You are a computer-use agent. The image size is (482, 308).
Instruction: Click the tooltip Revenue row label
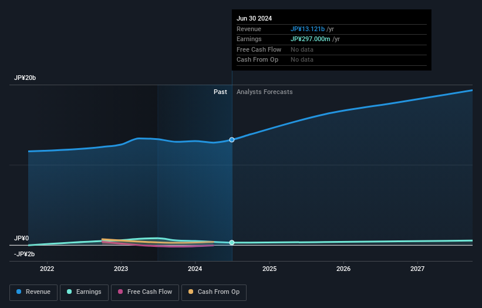click(x=249, y=29)
